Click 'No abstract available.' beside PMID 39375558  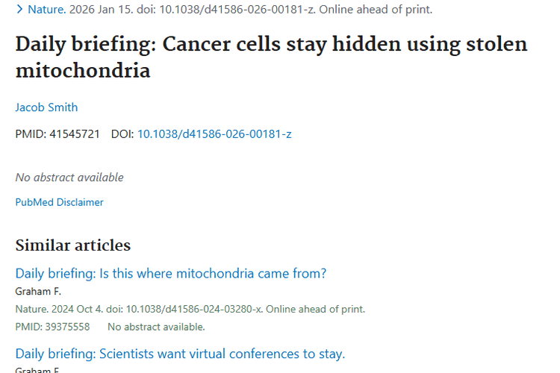pyautogui.click(x=156, y=327)
